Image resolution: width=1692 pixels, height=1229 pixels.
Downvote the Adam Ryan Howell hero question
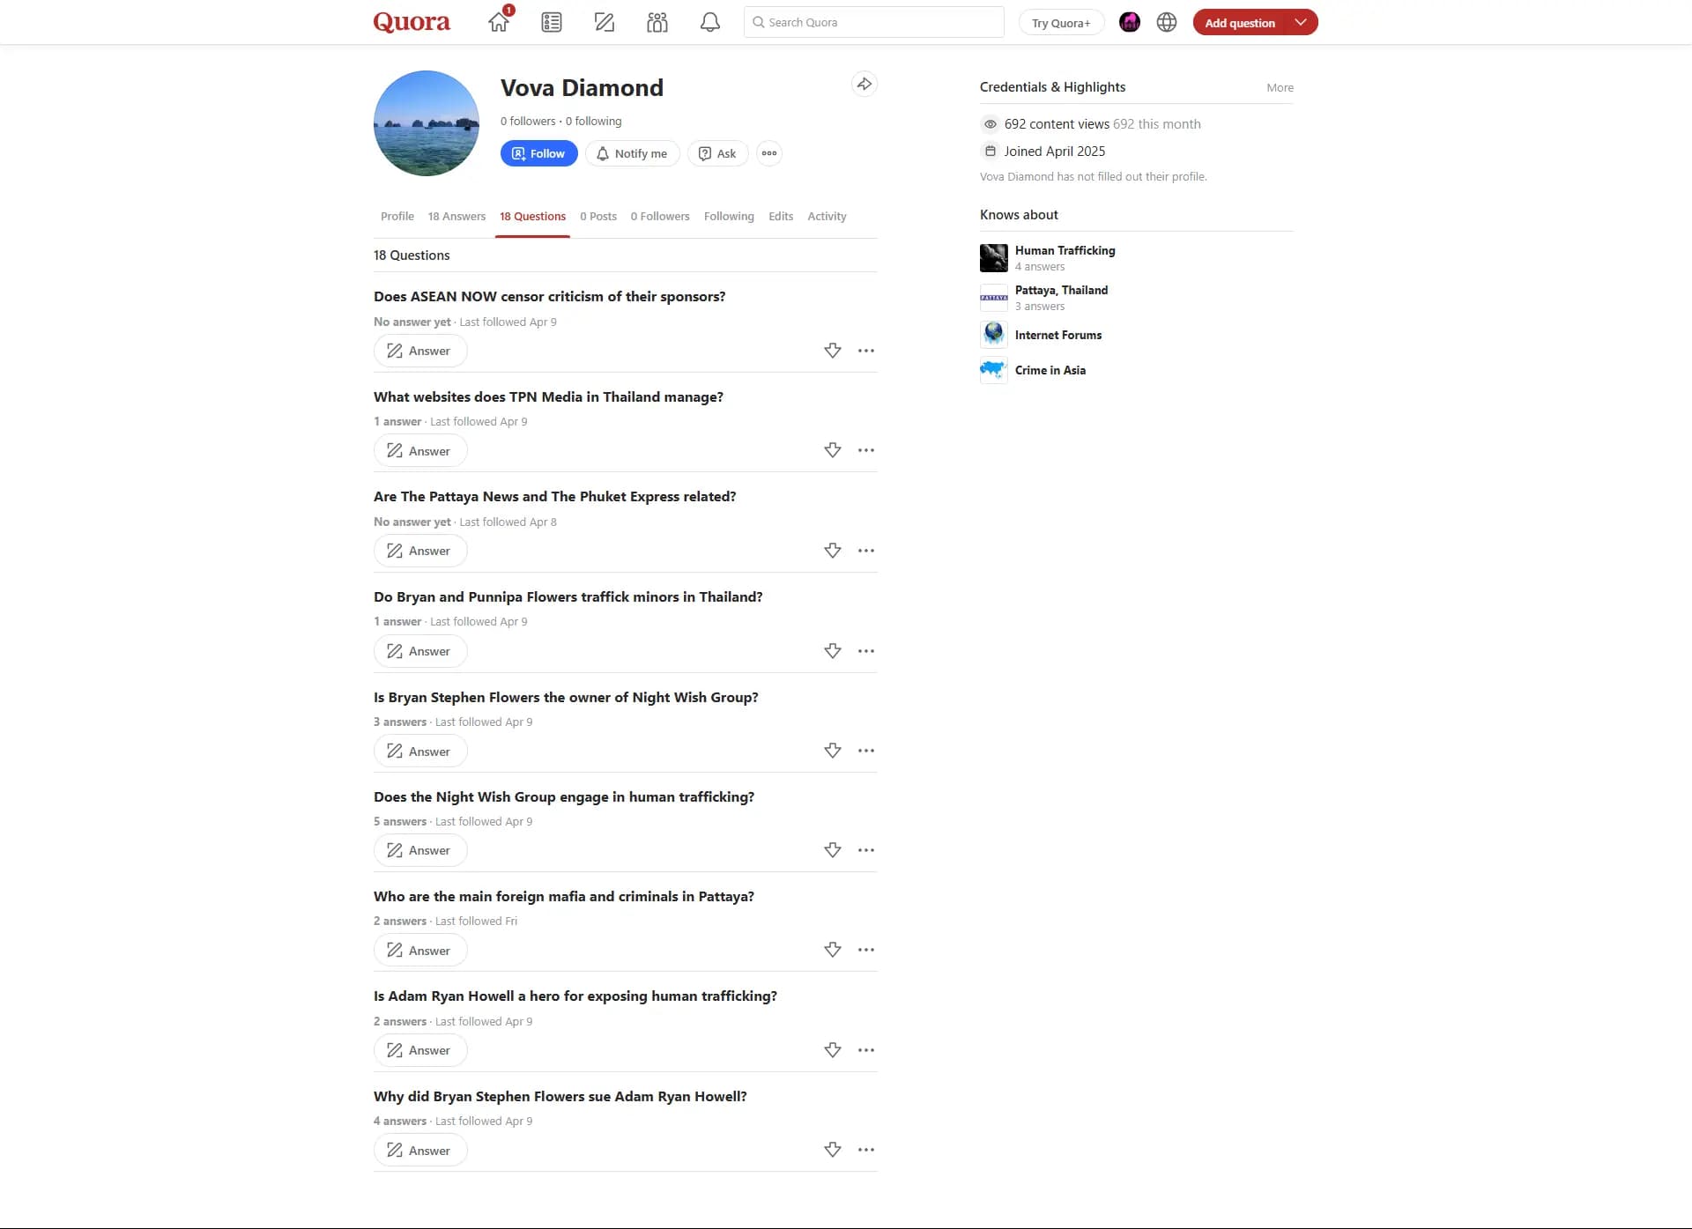833,1050
